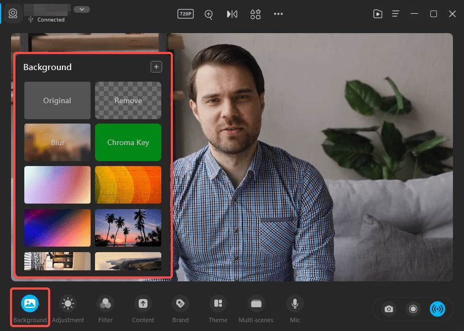The height and width of the screenshot is (331, 464).
Task: Enable Chroma Key background removal
Action: coord(128,142)
